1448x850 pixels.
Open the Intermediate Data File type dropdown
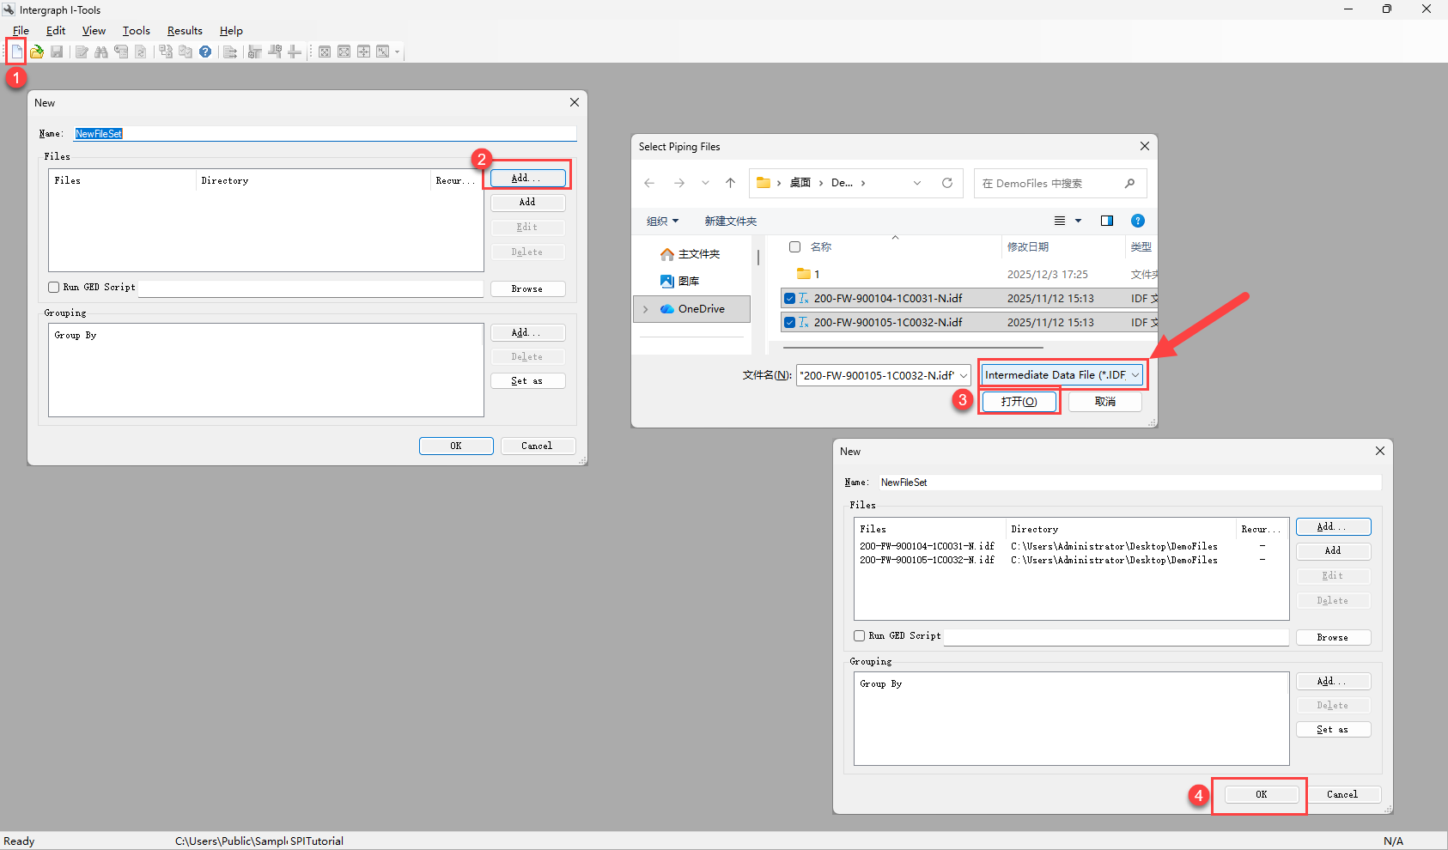pos(1062,375)
